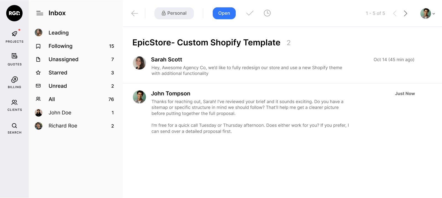Click the blue Open button
442x198 pixels.
tap(224, 13)
